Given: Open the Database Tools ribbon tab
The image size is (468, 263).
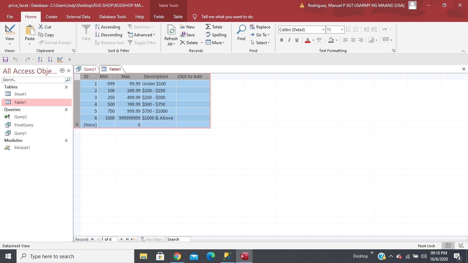Looking at the screenshot, I should pos(112,16).
